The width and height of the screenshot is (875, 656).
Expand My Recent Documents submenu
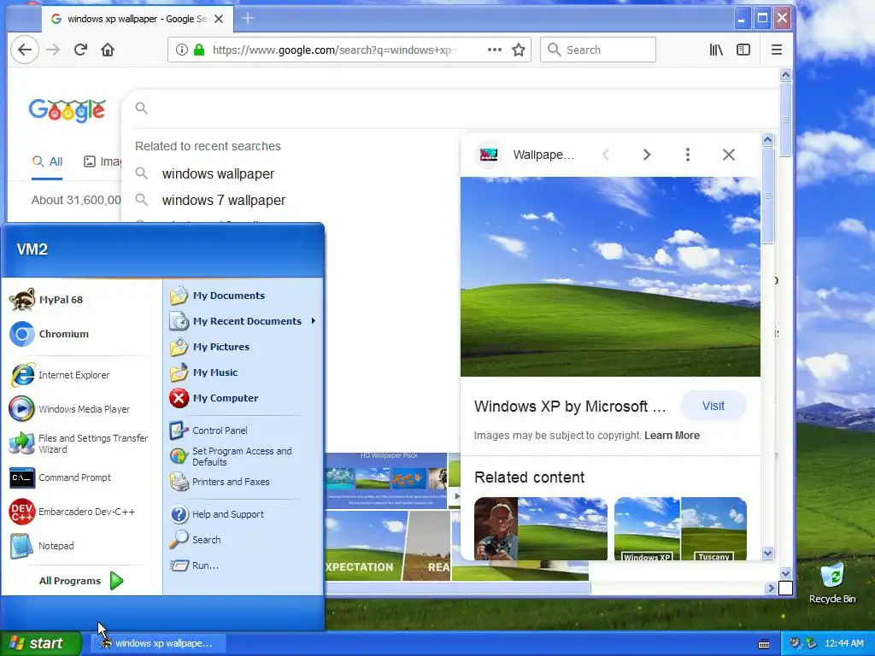tap(242, 321)
